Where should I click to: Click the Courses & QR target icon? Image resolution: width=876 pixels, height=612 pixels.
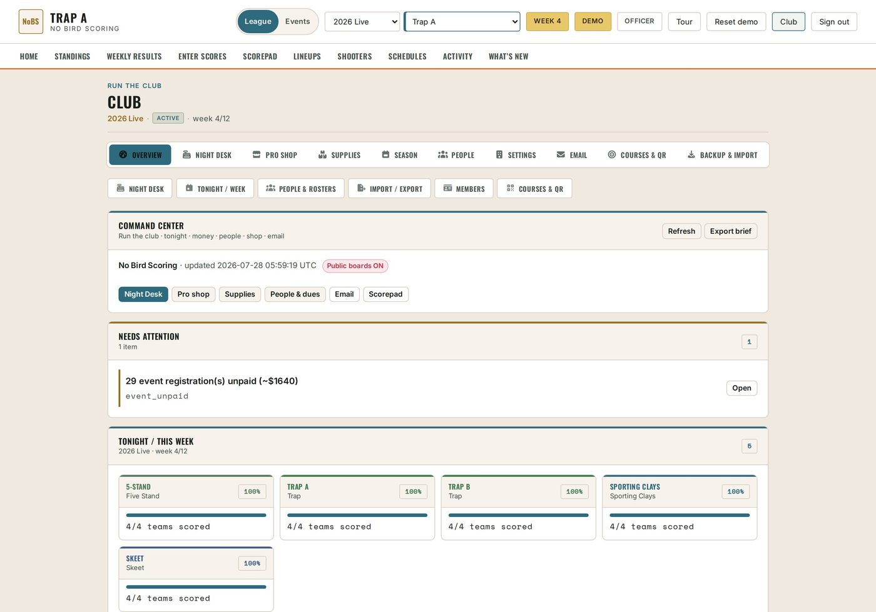pyautogui.click(x=612, y=154)
